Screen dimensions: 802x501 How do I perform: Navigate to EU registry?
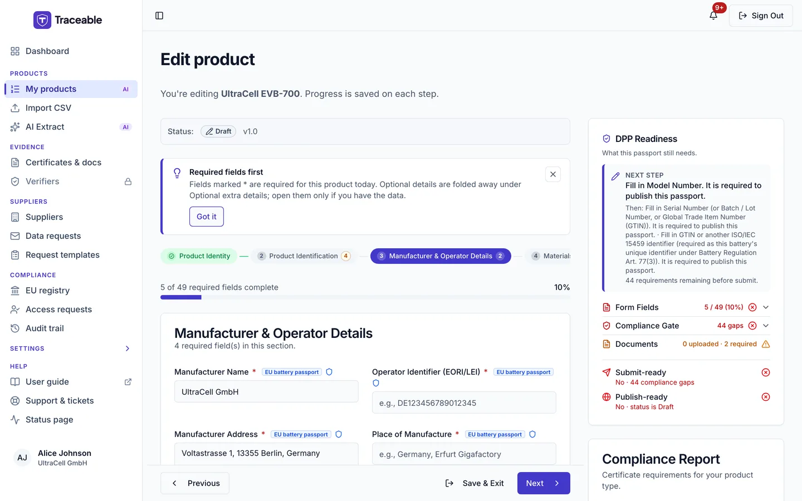tap(71, 291)
